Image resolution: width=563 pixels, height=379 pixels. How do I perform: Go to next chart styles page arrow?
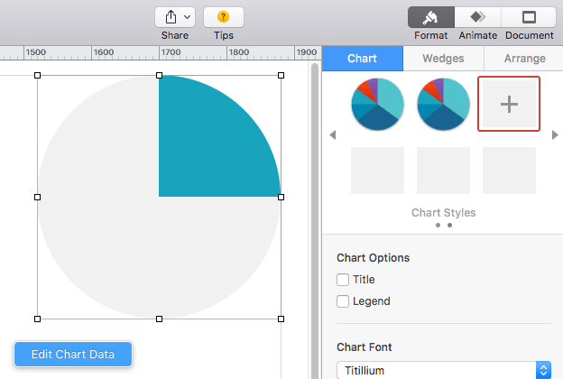coord(555,135)
